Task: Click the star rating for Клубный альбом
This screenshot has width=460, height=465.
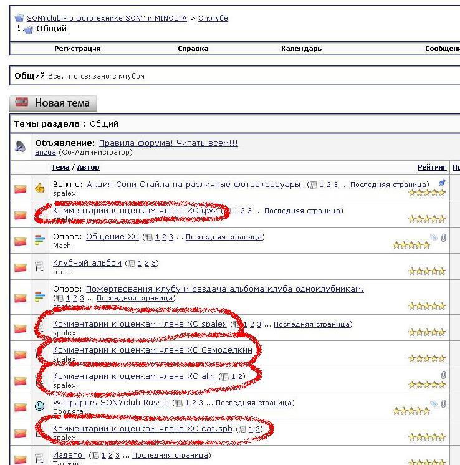Action: click(x=427, y=272)
